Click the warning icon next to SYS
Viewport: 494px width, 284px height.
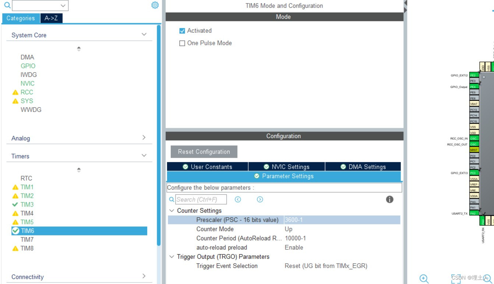[x=15, y=101]
